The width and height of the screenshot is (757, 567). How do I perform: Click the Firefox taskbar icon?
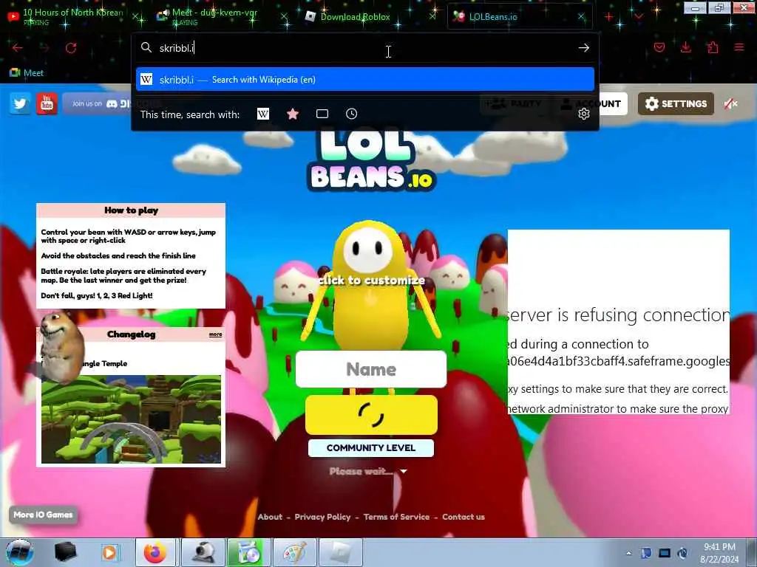coord(155,552)
